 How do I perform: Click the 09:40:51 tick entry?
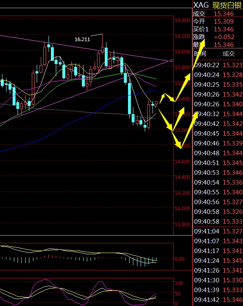click(218, 163)
